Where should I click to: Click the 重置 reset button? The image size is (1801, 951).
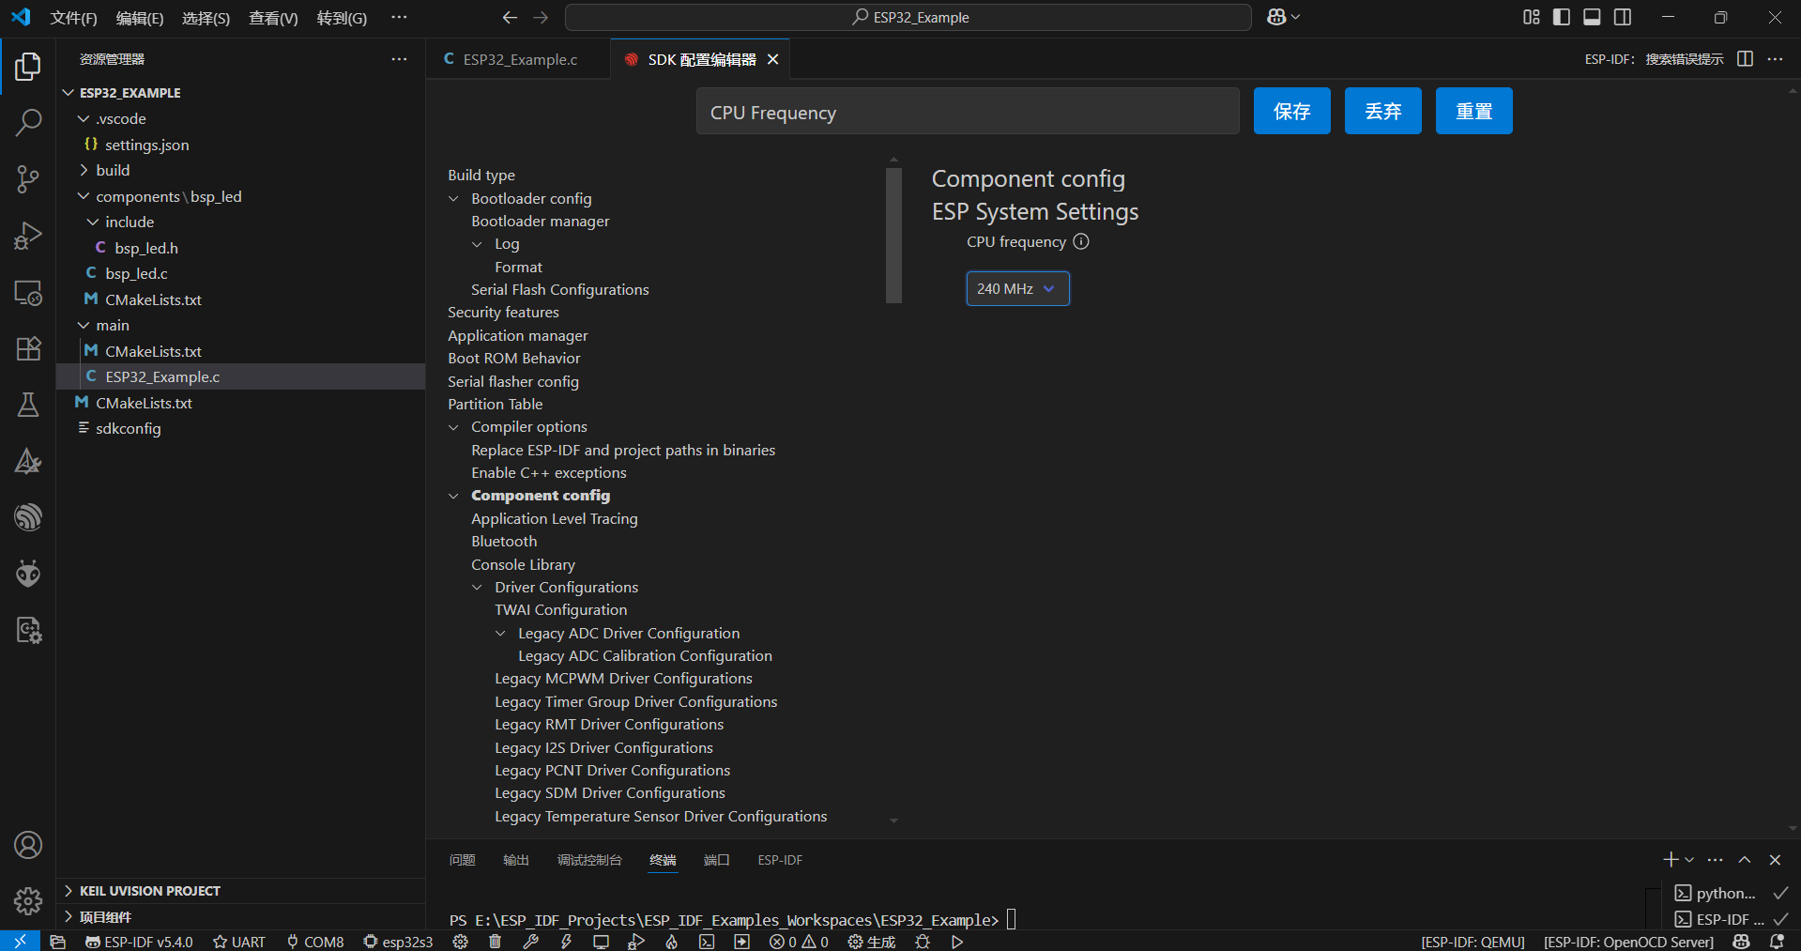(x=1473, y=111)
